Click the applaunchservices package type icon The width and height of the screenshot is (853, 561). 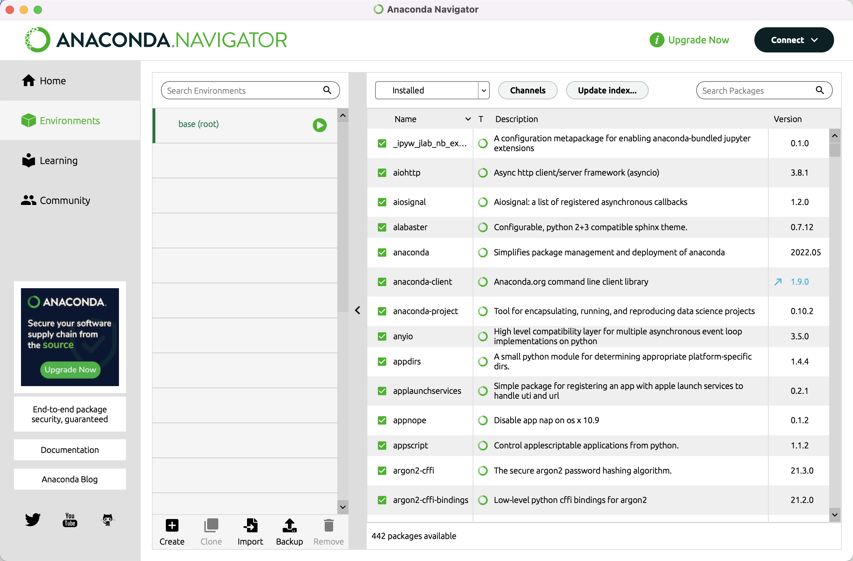[483, 390]
